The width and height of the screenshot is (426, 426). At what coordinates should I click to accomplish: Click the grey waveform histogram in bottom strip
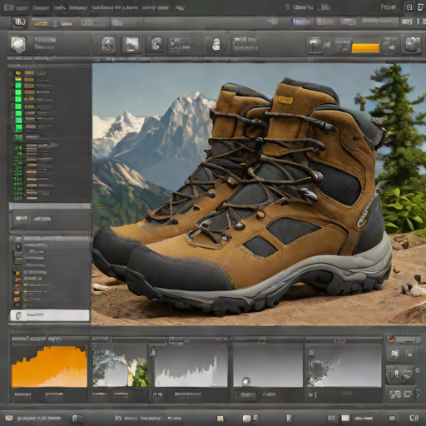pos(191,366)
